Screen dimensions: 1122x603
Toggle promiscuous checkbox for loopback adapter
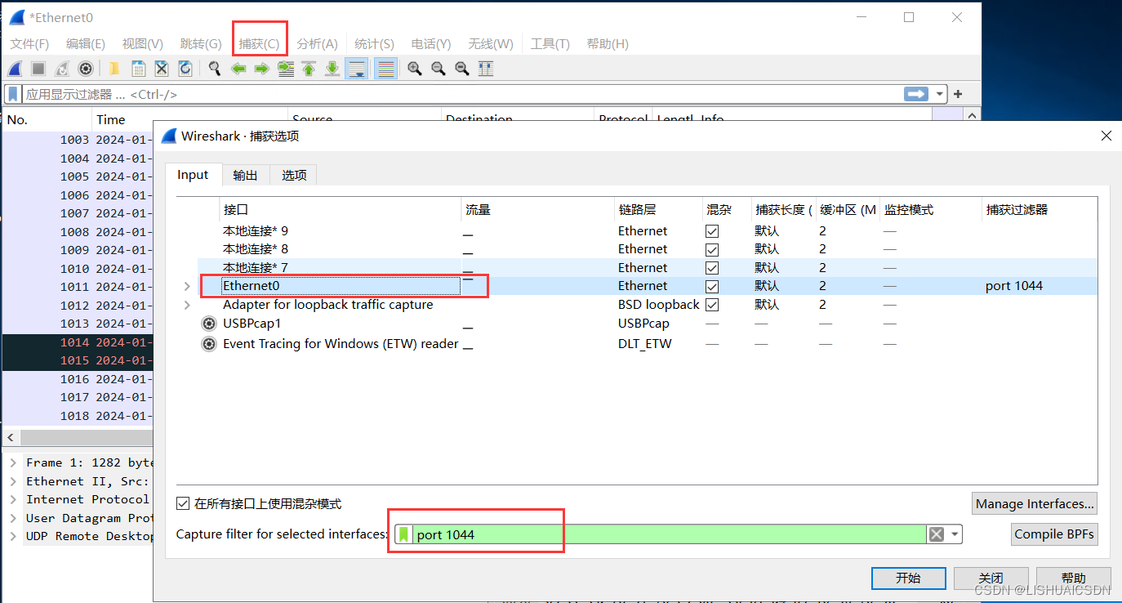[712, 305]
